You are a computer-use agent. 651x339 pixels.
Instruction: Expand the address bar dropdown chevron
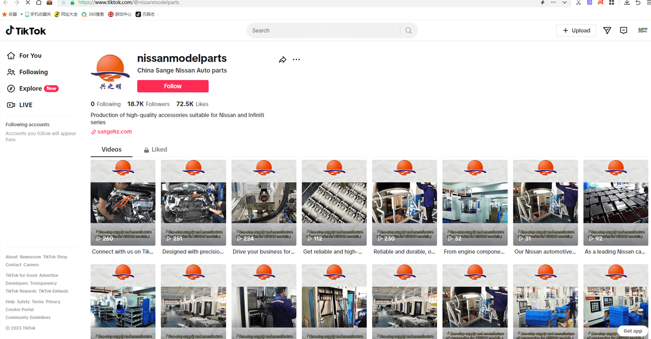tap(565, 3)
